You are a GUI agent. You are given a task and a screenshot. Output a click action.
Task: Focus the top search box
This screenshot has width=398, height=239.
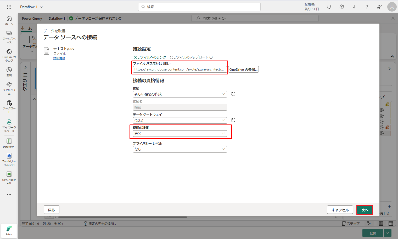199,7
